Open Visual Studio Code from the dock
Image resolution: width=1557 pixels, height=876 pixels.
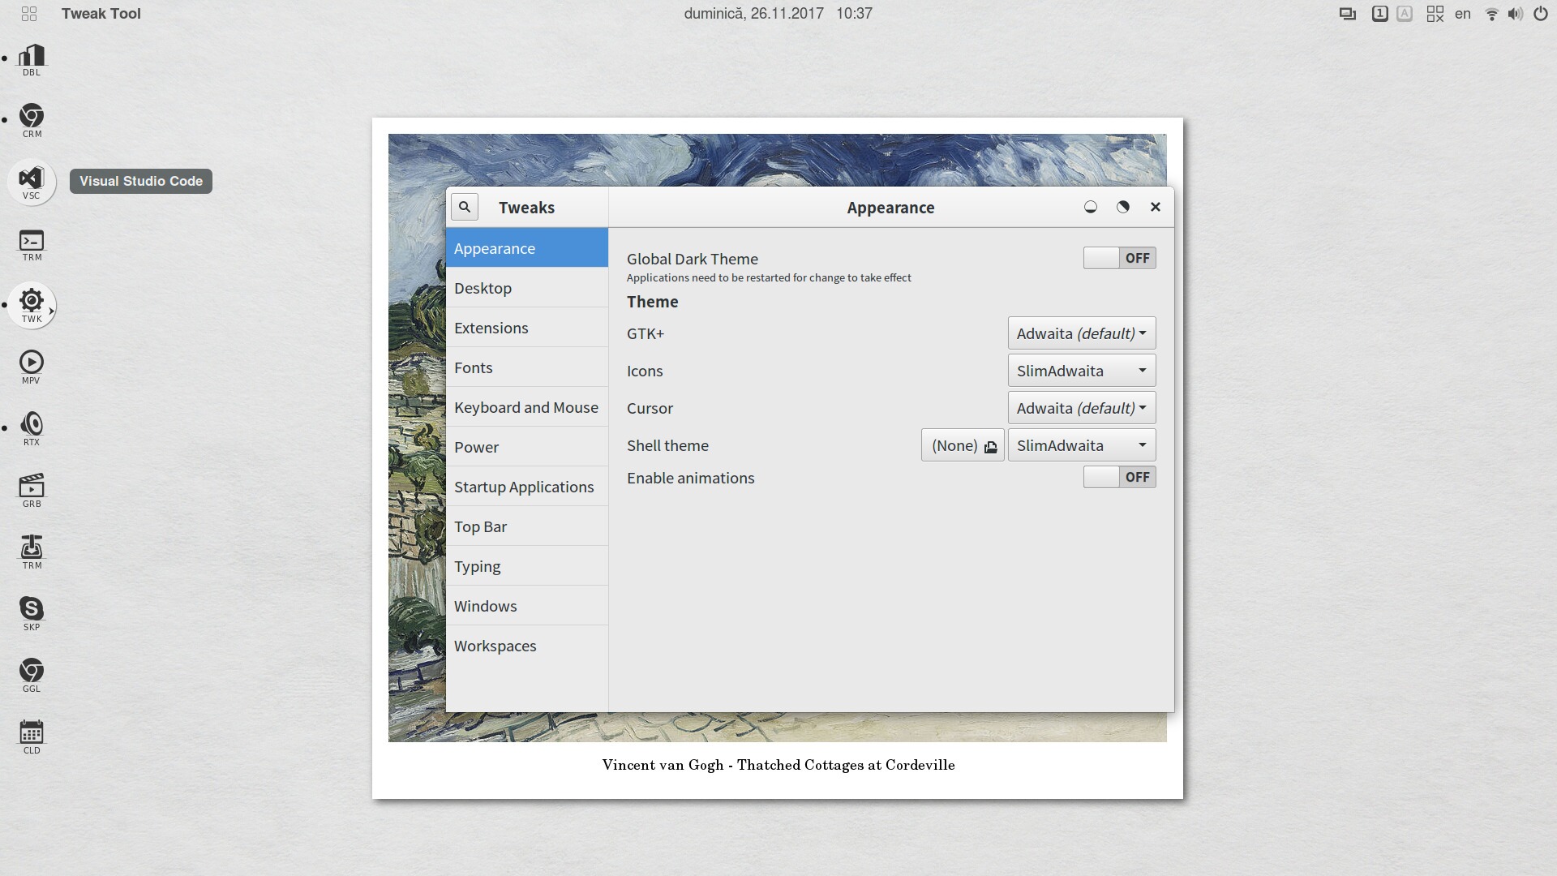[x=32, y=182]
